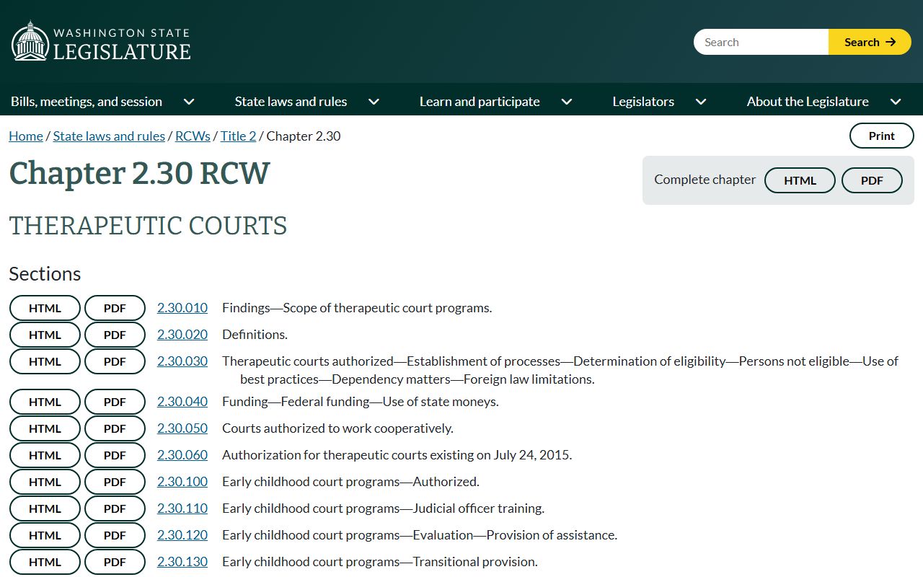Focus the Search input field

761,42
